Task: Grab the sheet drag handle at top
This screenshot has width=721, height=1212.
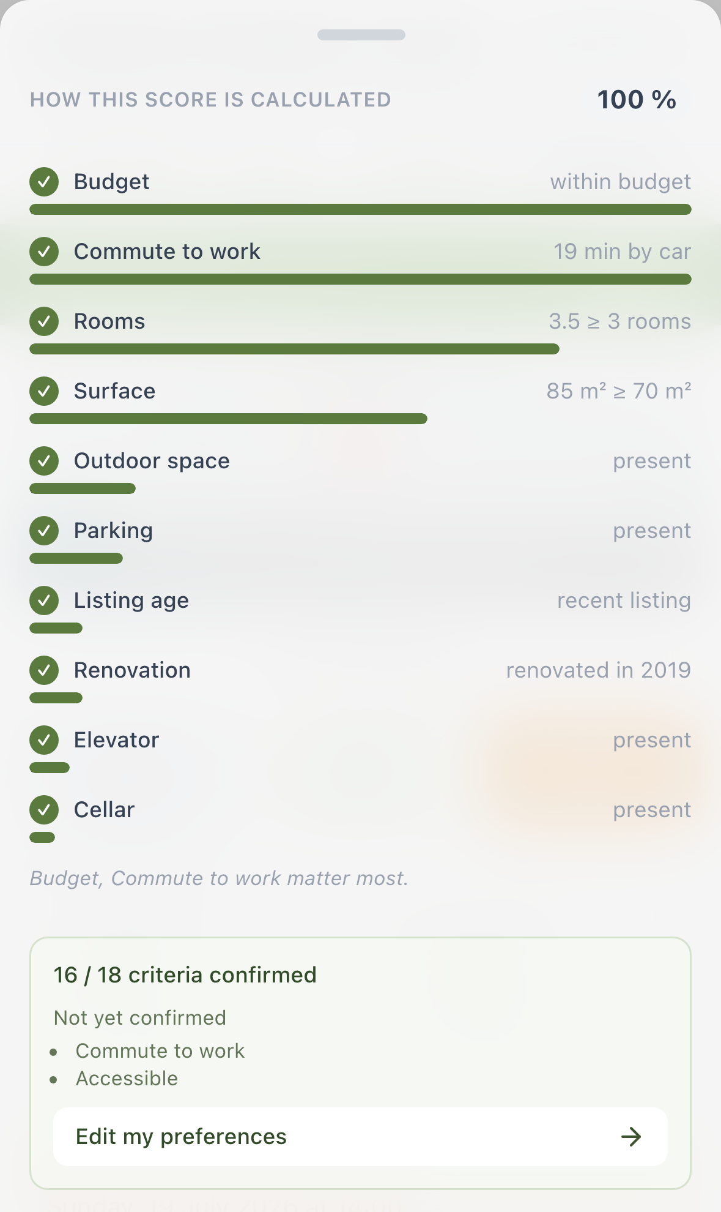Action: [361, 35]
